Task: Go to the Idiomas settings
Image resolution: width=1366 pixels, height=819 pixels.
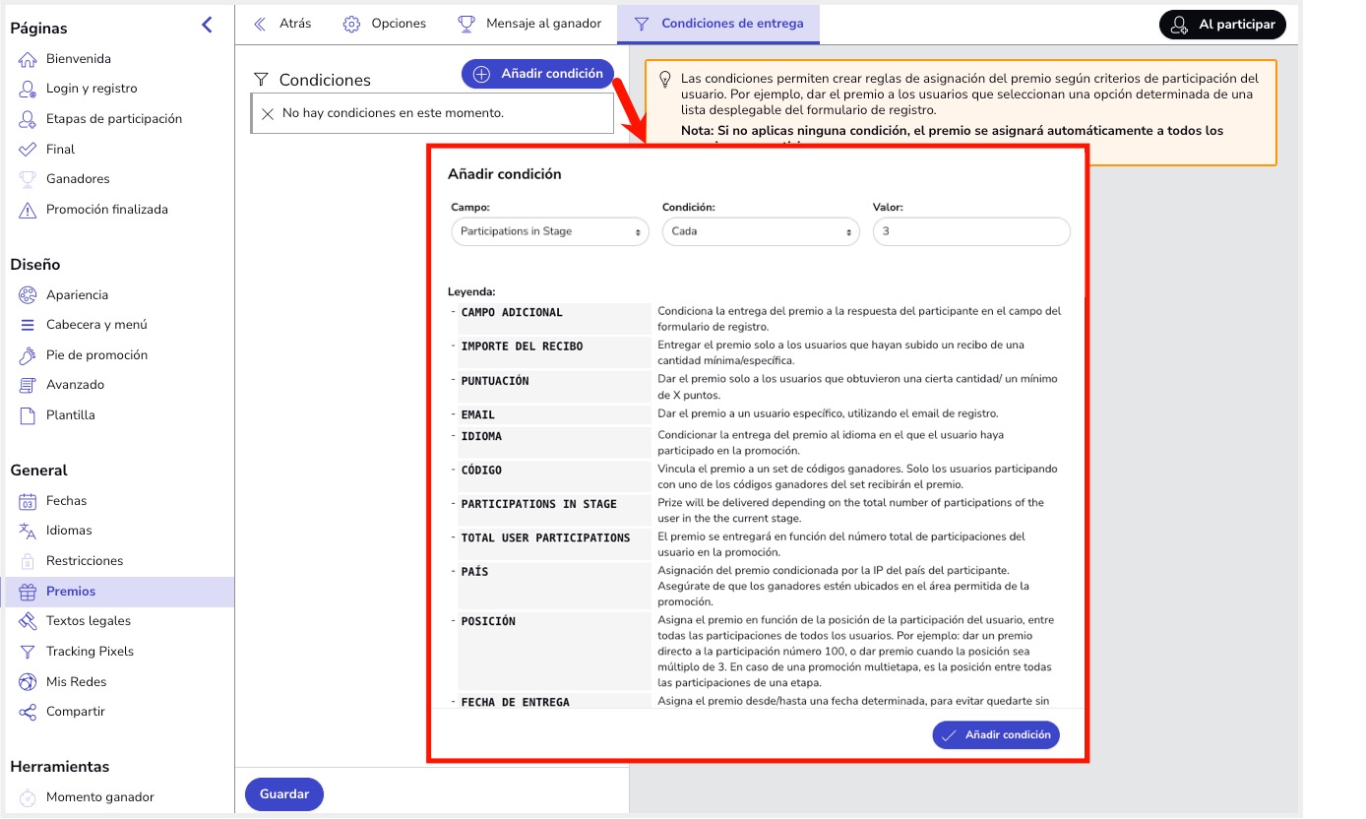Action: pyautogui.click(x=69, y=531)
